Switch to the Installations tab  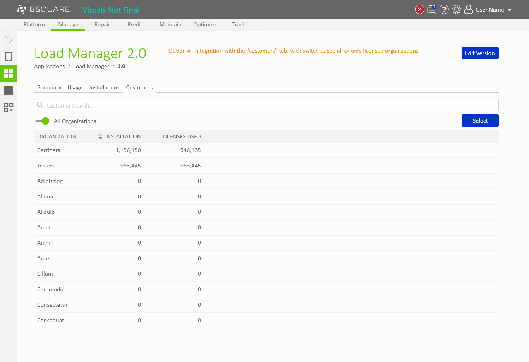pyautogui.click(x=104, y=87)
